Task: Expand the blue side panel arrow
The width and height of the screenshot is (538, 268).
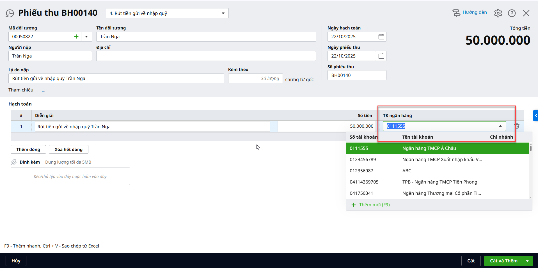Action: (x=535, y=116)
